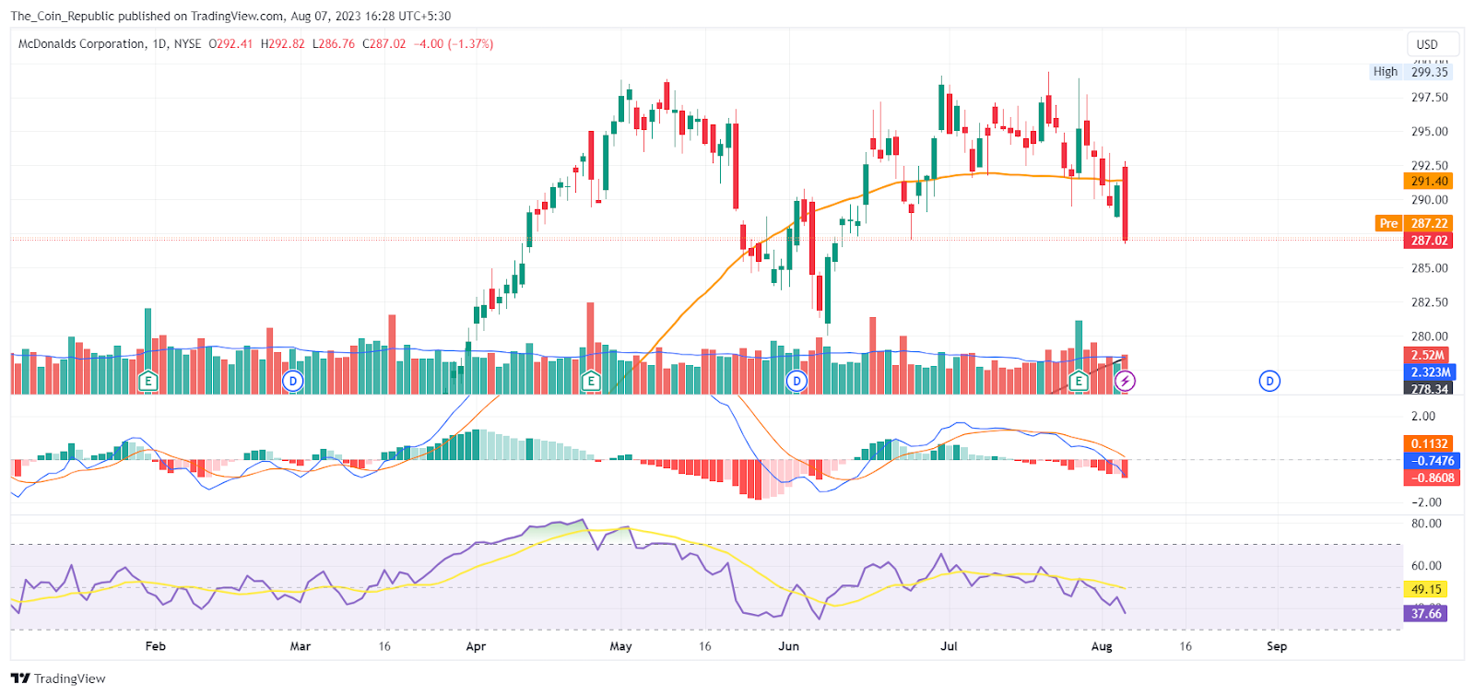Click the 297.50 price axis level

point(1429,97)
